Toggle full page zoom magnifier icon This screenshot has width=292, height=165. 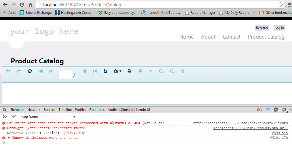pyautogui.click(x=183, y=71)
